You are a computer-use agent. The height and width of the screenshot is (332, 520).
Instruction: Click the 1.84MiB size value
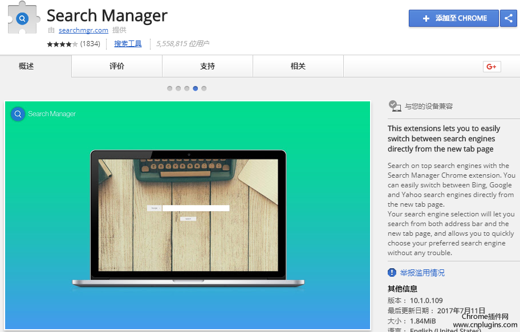[423, 321]
